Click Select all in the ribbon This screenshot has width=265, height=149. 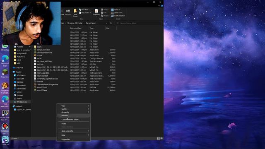pyautogui.click(x=116, y=10)
